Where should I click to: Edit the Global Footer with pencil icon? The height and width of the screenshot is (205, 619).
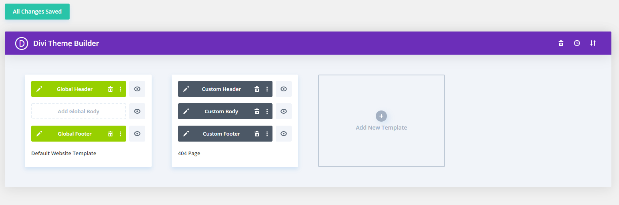click(39, 134)
